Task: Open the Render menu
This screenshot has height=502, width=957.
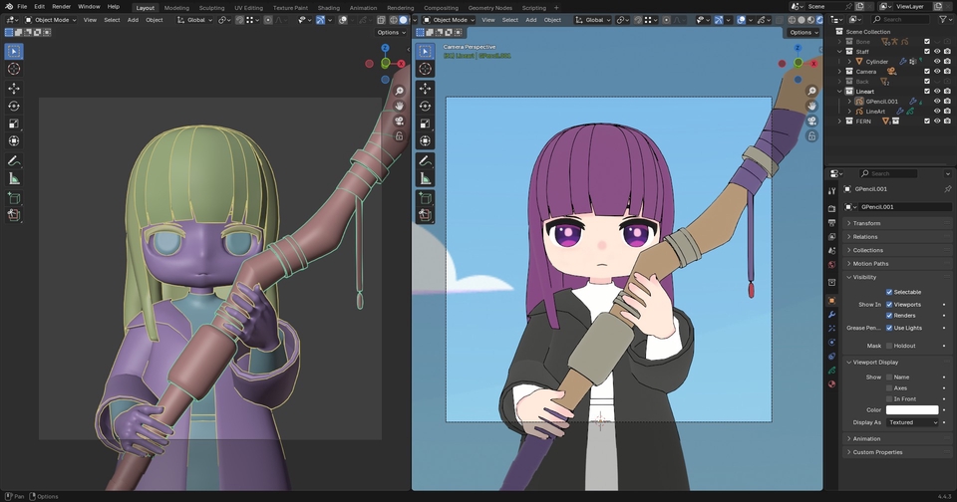Action: (x=61, y=7)
